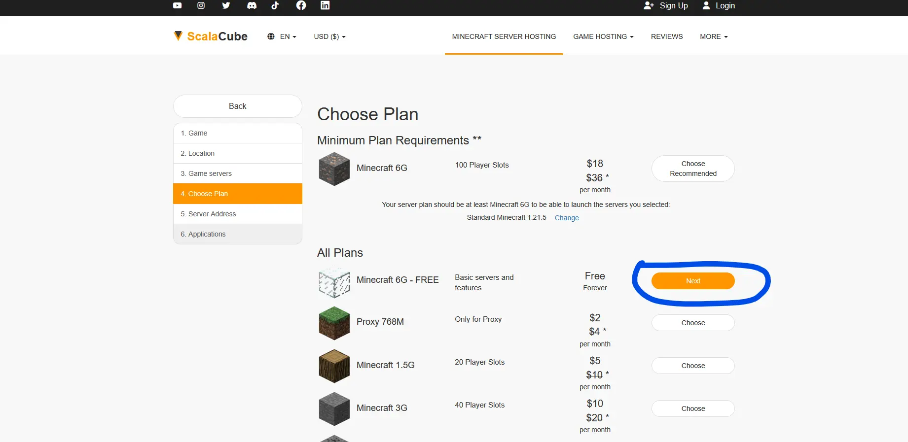
Task: Click Next for the free plan
Action: click(x=693, y=281)
